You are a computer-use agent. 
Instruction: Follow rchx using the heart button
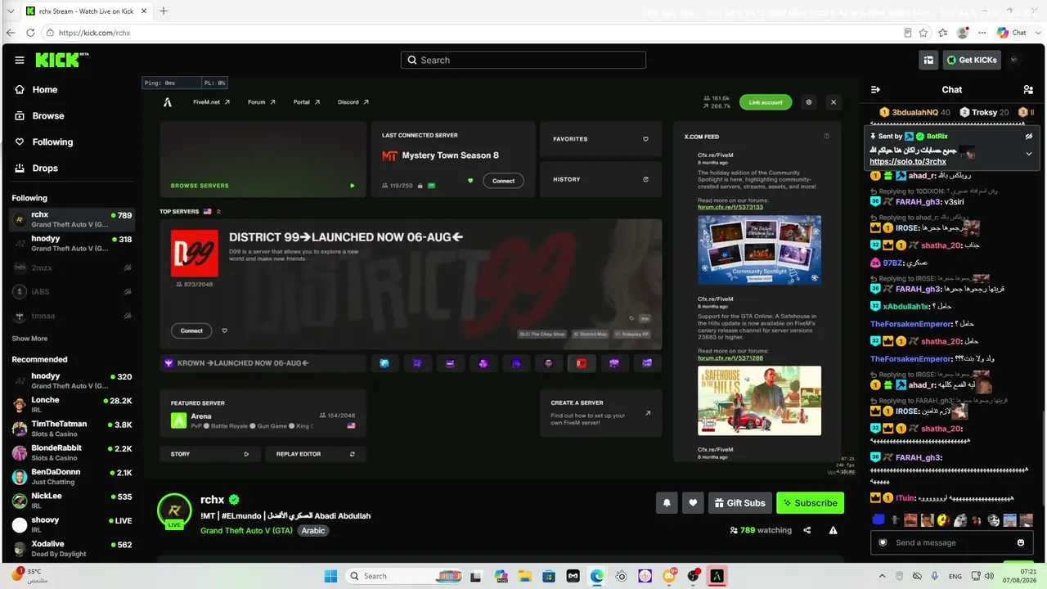coord(693,503)
